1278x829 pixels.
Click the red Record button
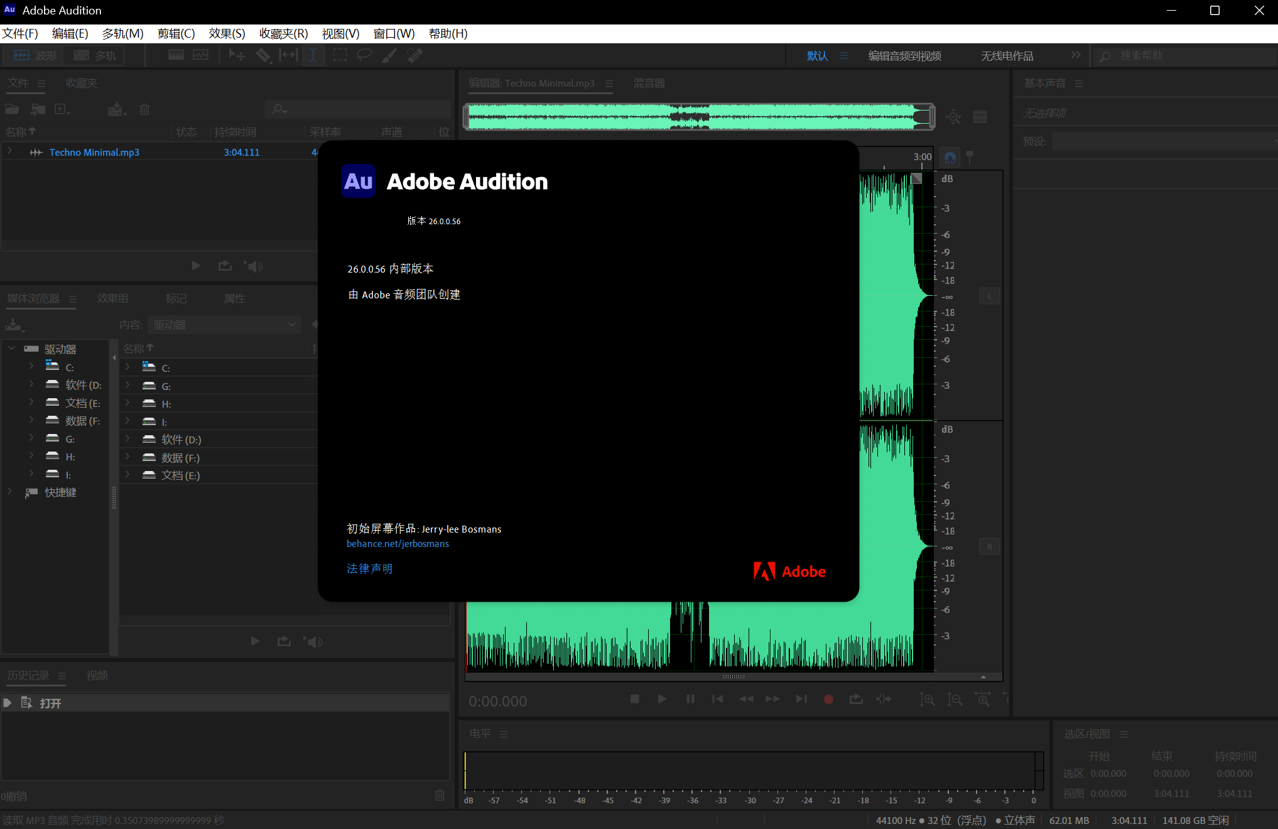(x=828, y=699)
